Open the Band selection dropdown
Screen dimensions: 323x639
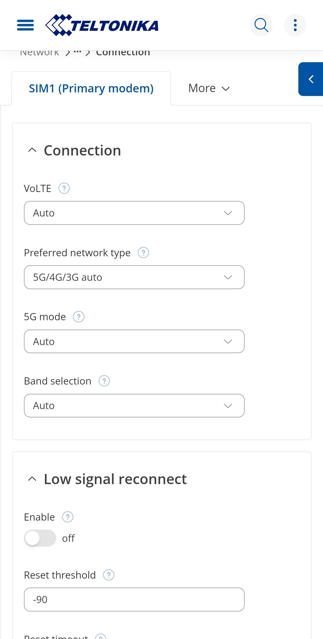tap(134, 406)
